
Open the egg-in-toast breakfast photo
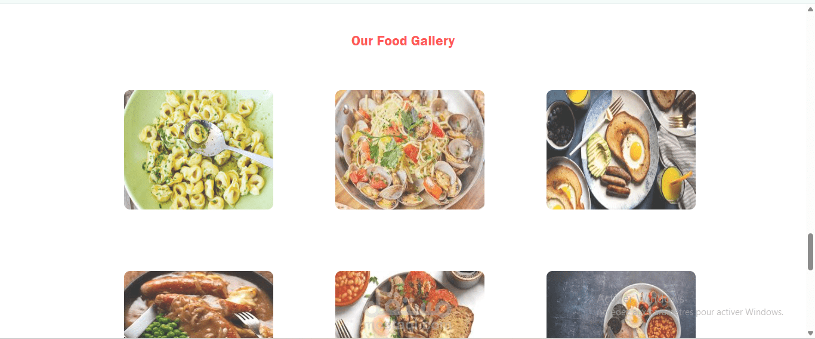[x=621, y=150]
